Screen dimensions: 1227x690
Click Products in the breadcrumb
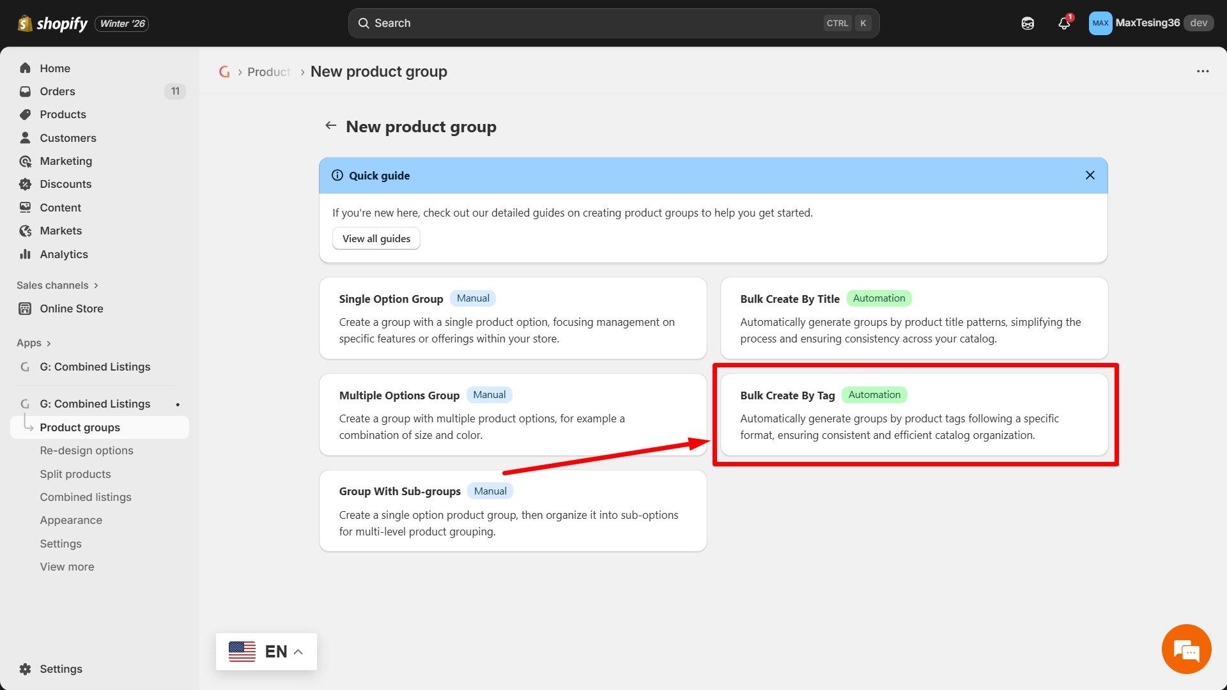tap(268, 72)
